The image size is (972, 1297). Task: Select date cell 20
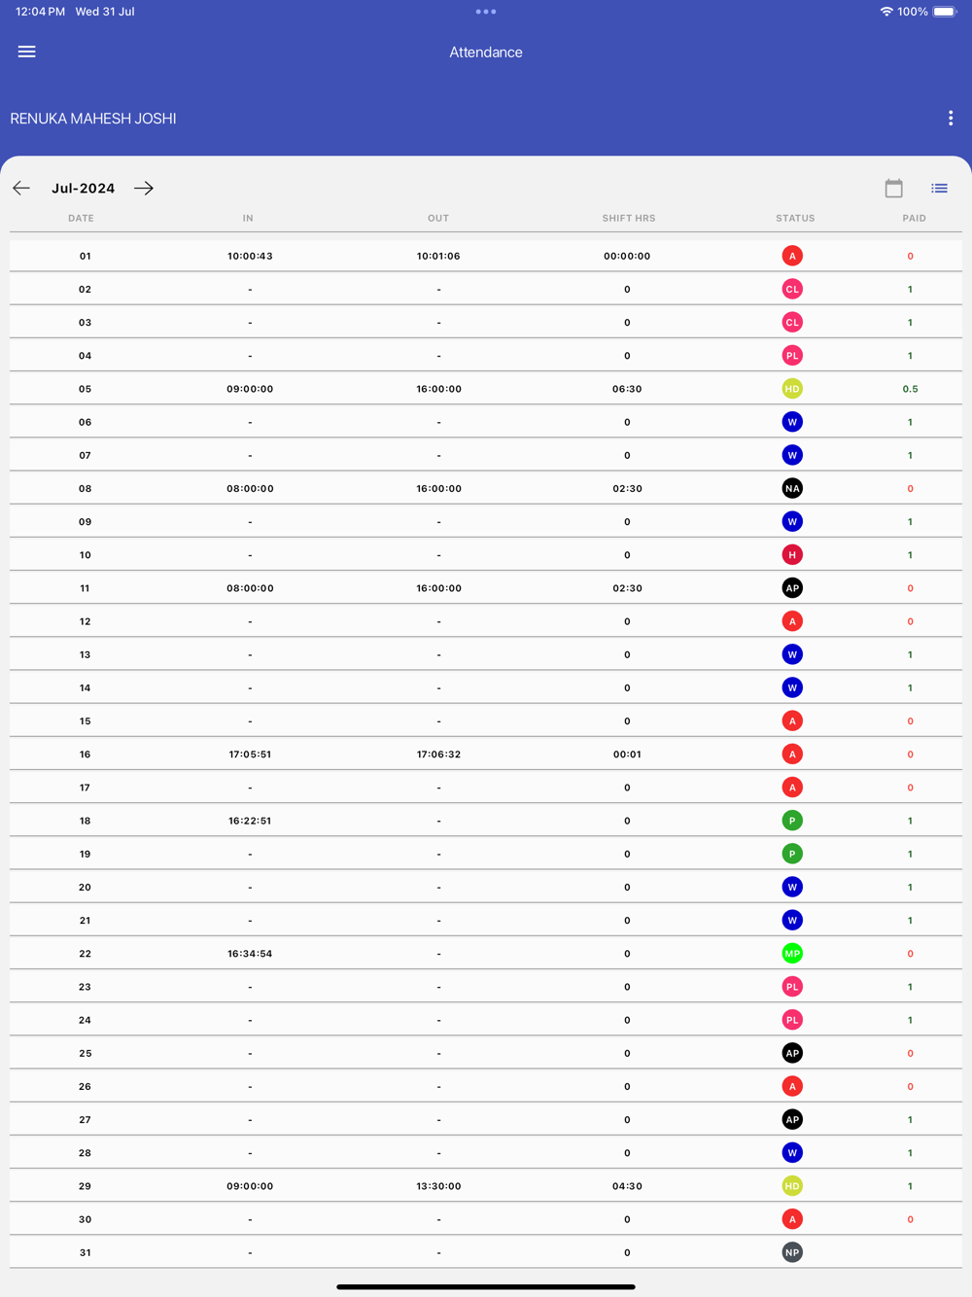tap(86, 887)
